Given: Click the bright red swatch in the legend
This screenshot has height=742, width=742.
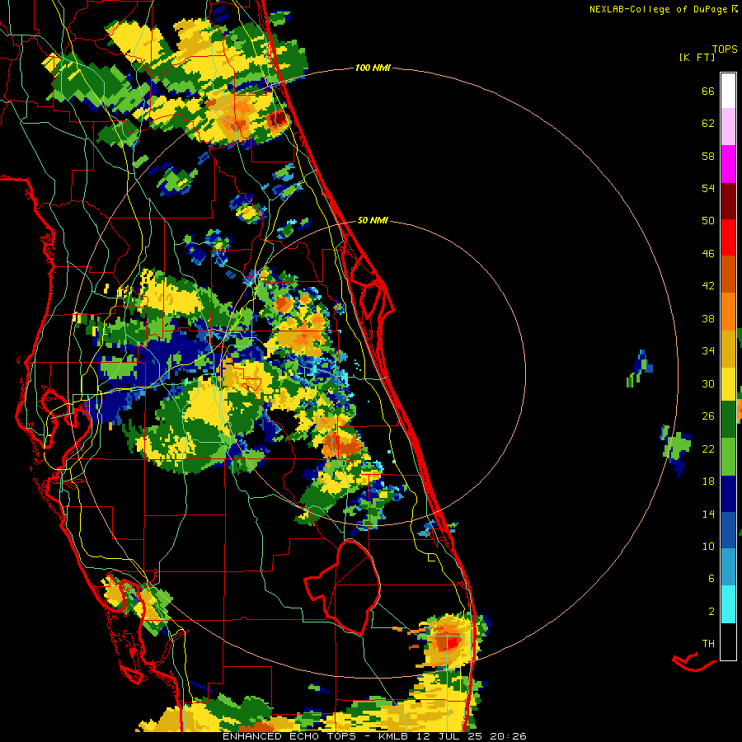Looking at the screenshot, I should pyautogui.click(x=728, y=237).
